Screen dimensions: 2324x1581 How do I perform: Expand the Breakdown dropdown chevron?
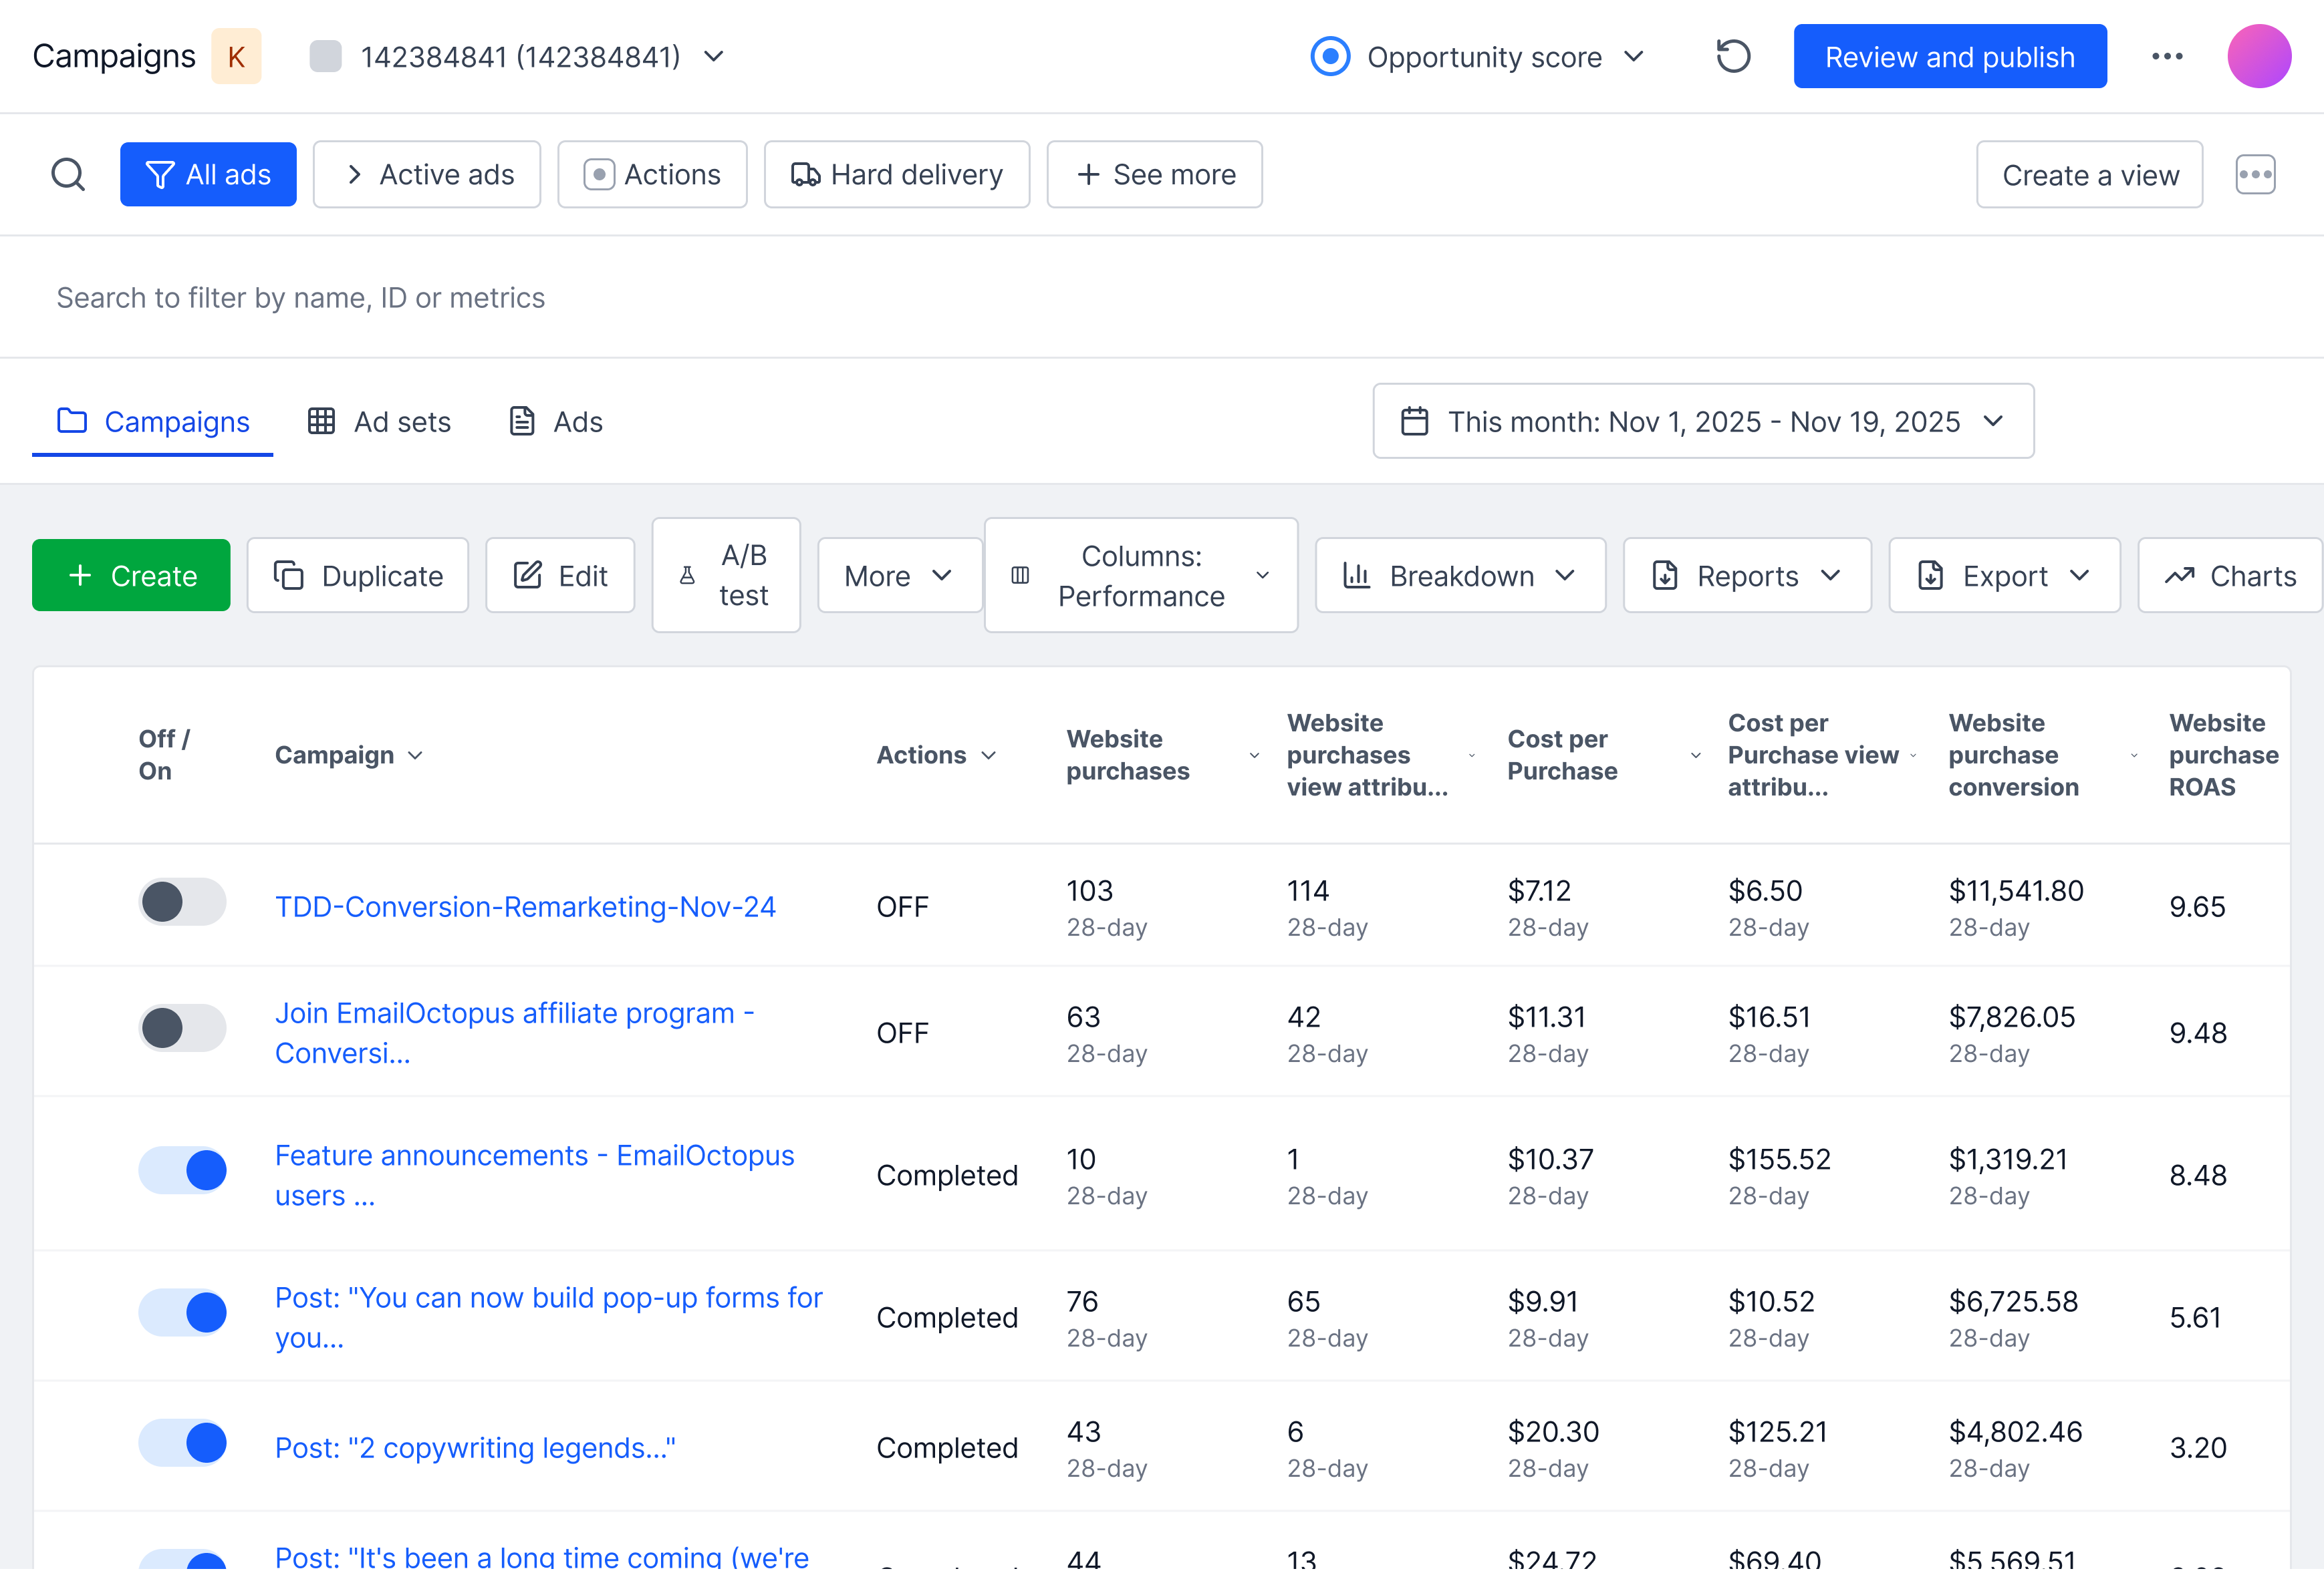click(x=1566, y=576)
